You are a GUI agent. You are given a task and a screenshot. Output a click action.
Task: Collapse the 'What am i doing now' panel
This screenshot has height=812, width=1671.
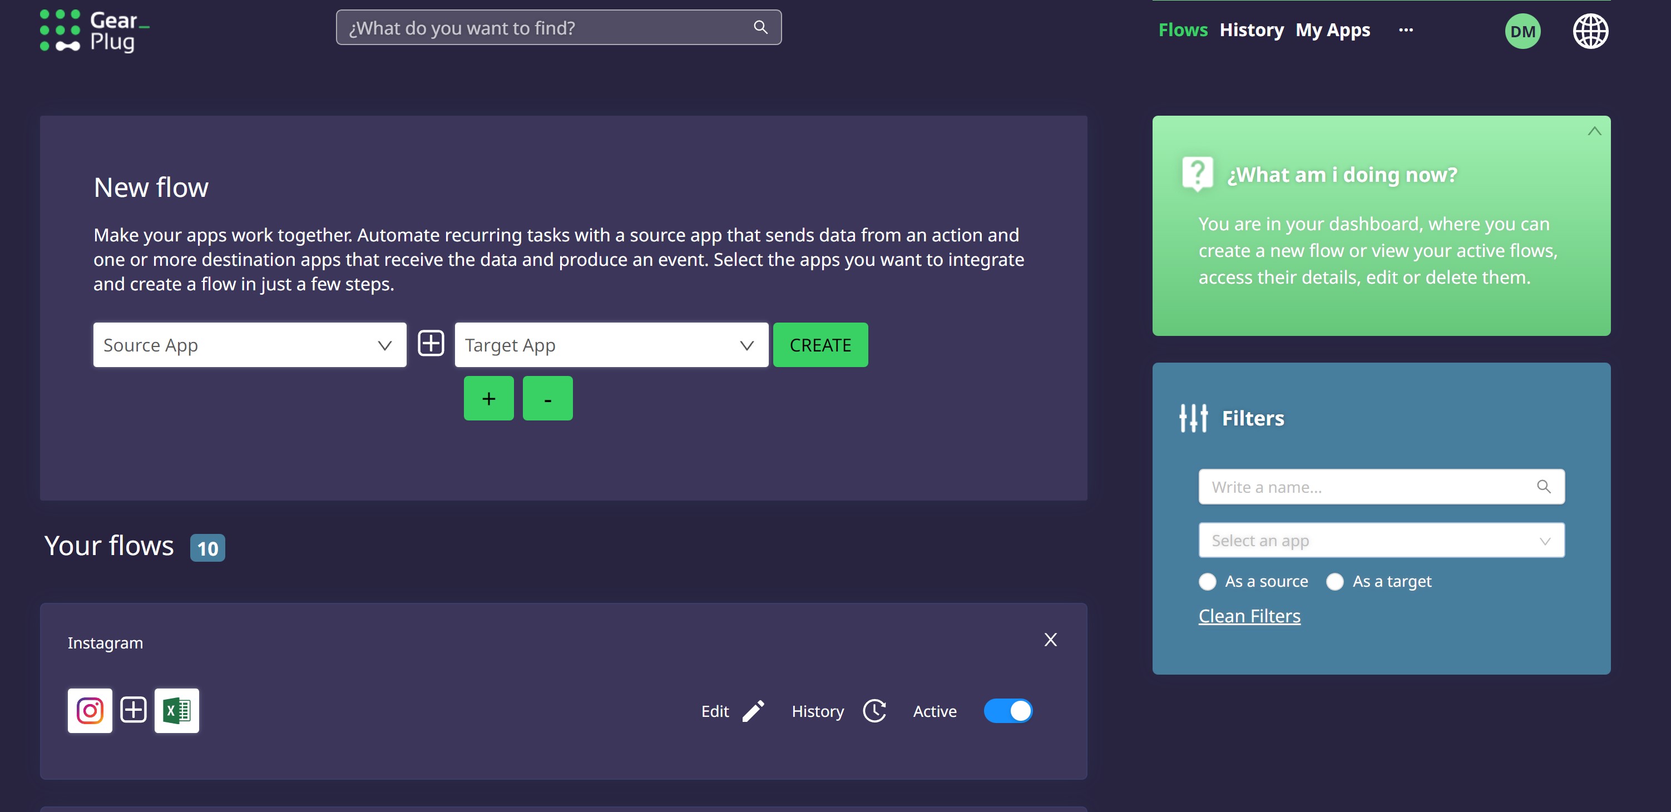click(1594, 132)
